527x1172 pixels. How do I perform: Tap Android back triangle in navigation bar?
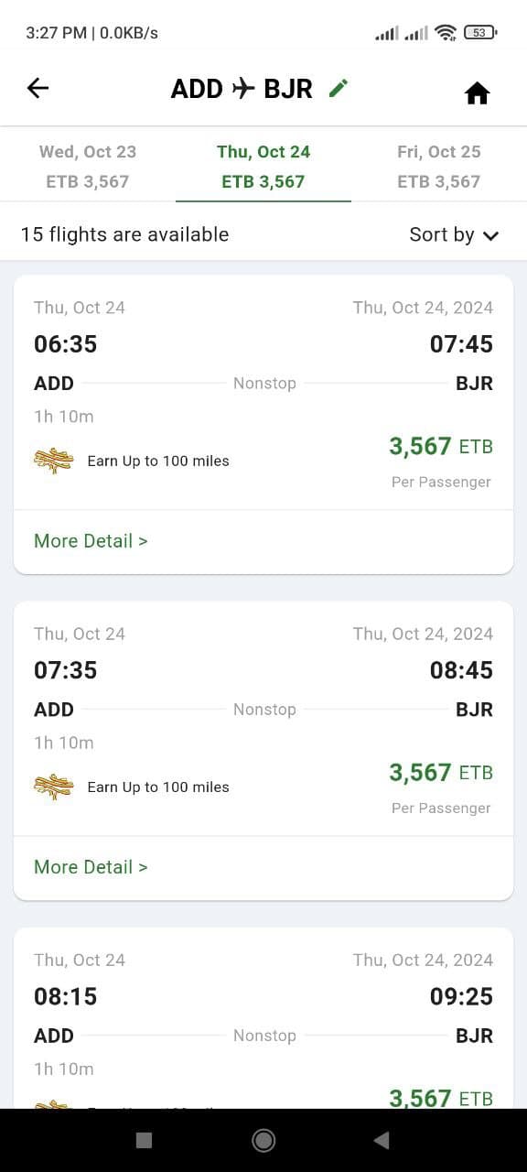coord(382,1140)
